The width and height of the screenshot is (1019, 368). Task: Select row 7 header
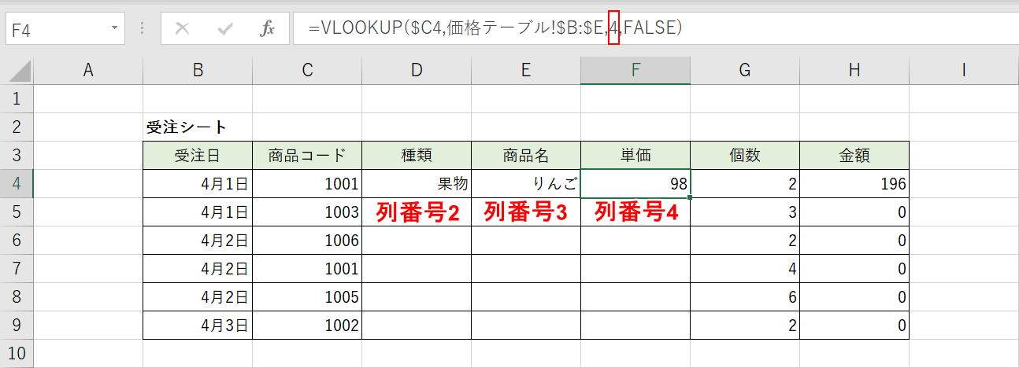(17, 269)
